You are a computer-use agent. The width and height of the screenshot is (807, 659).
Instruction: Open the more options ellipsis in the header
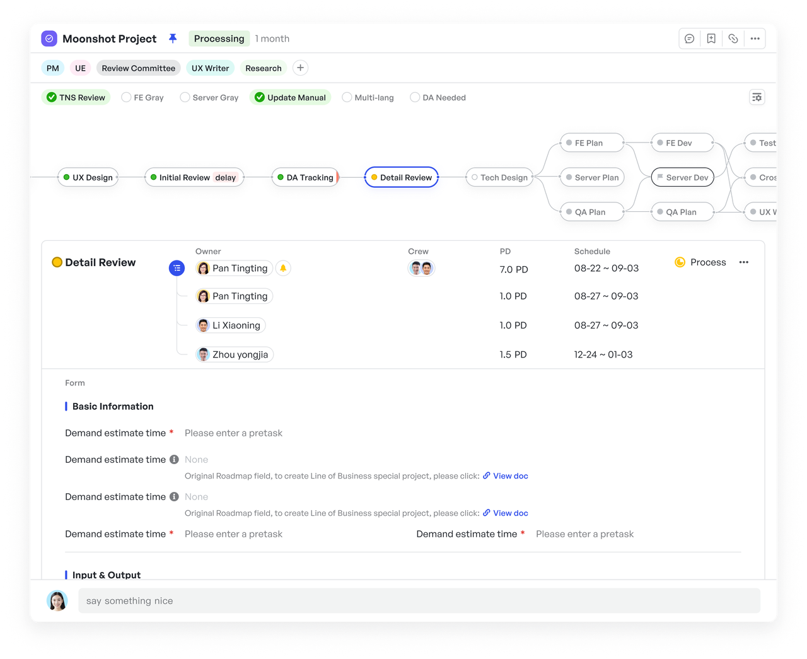point(755,38)
